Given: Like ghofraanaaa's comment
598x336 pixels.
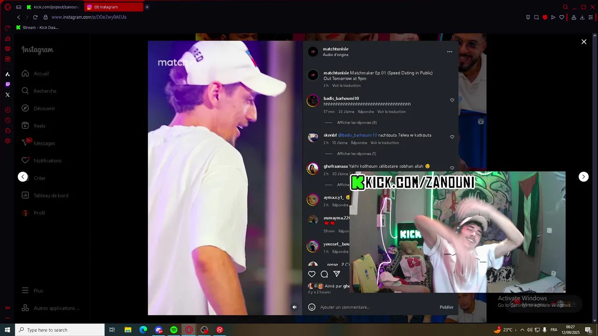Looking at the screenshot, I should click(452, 168).
